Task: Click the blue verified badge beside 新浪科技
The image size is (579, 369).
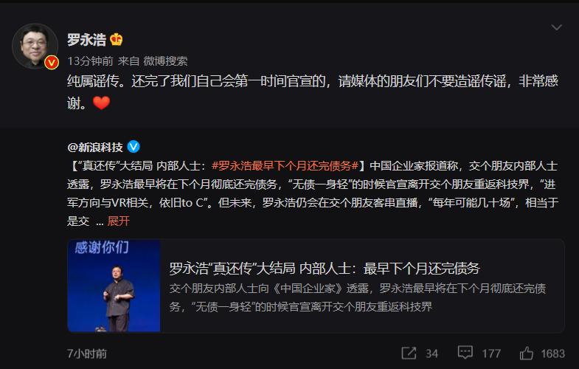Action: [134, 147]
